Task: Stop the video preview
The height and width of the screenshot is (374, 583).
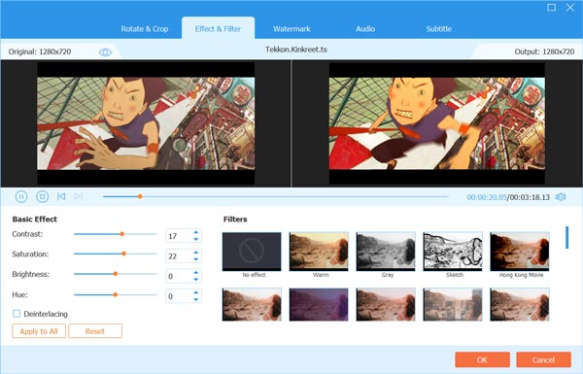Action: pyautogui.click(x=42, y=196)
